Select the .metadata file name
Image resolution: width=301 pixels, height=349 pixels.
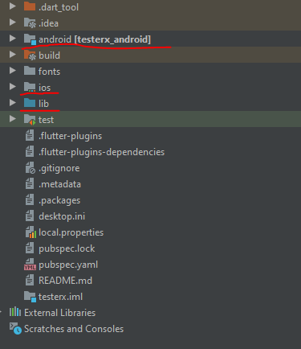59,184
